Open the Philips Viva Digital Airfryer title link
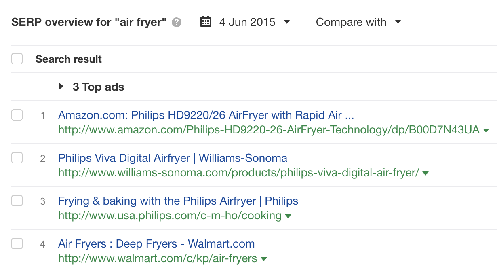Viewport: 497px width, 271px height. point(173,158)
